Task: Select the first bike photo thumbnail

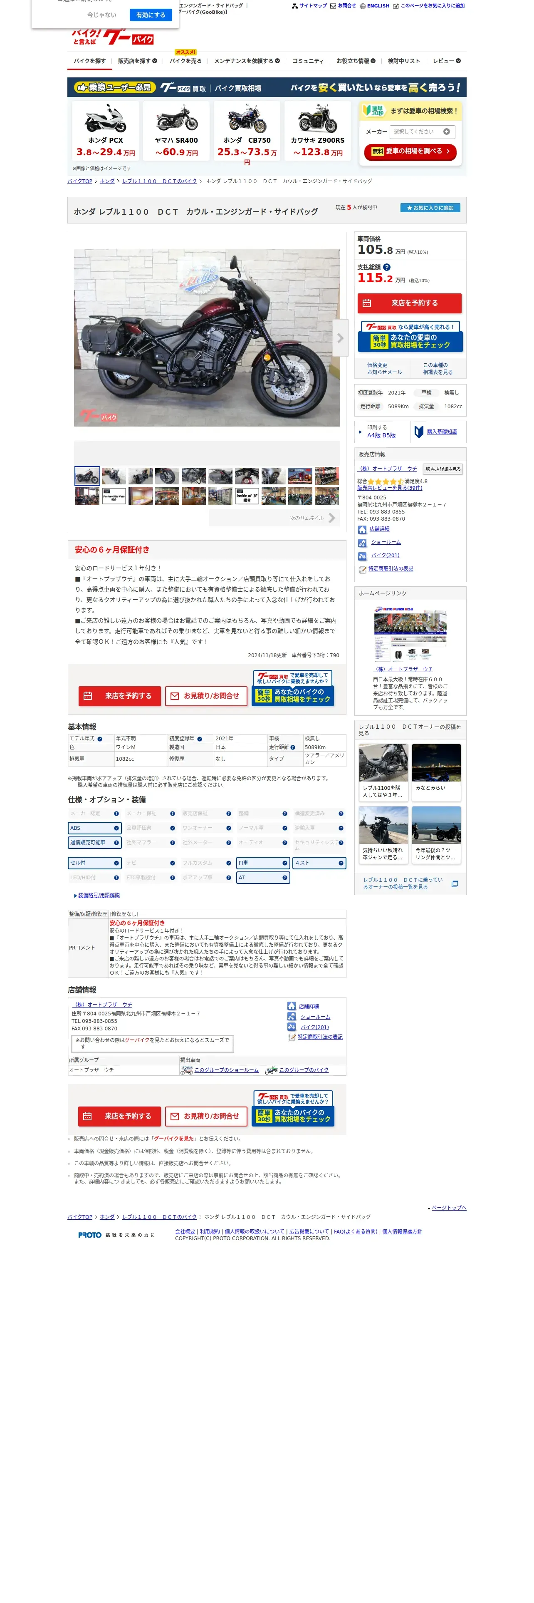Action: point(87,476)
